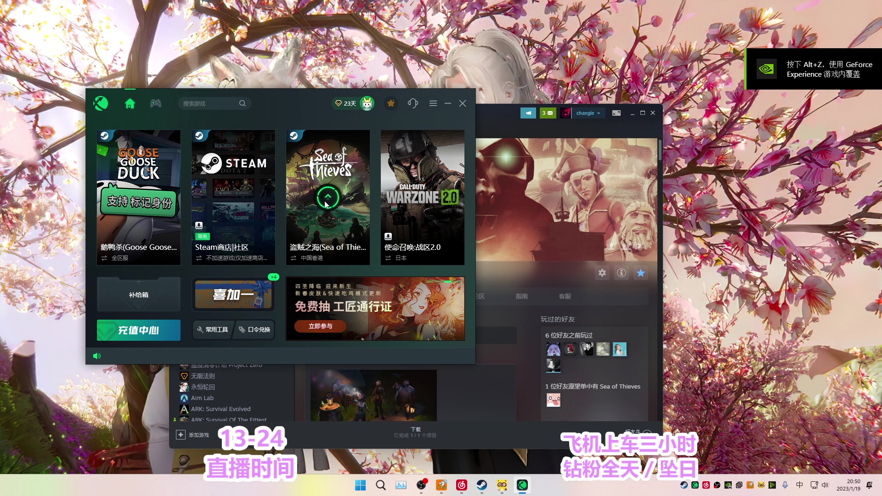
Task: Open the 下载 downloads status in Steam
Action: [415, 432]
